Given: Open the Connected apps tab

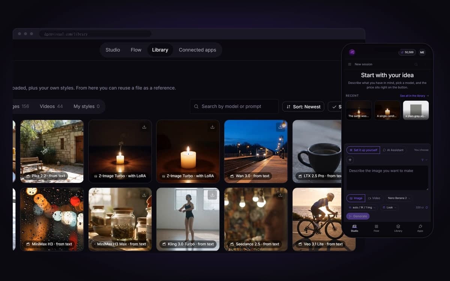Looking at the screenshot, I should click(x=198, y=50).
